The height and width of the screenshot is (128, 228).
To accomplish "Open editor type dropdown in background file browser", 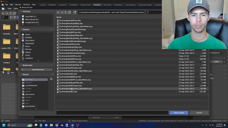I will click(x=4, y=9).
